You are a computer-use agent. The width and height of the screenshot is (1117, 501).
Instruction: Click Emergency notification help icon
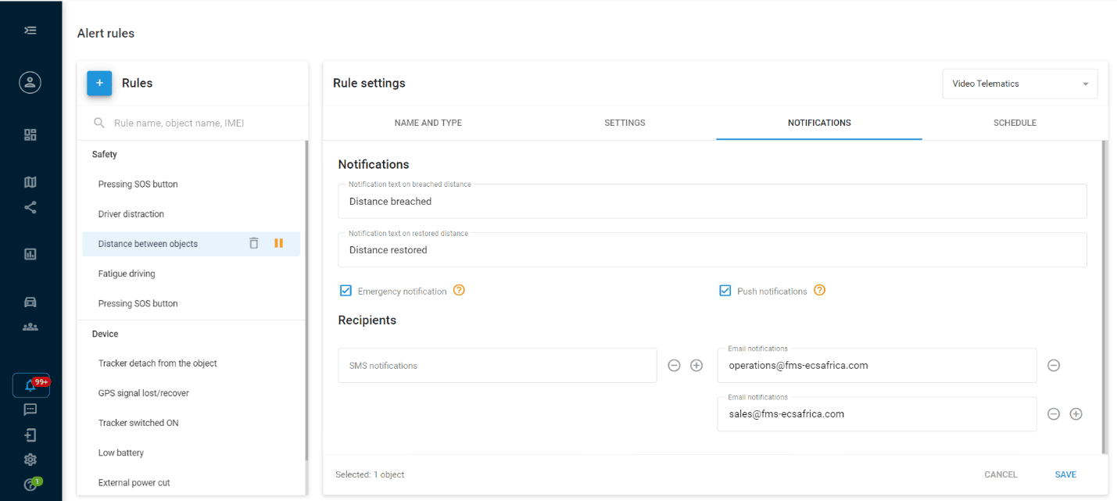(x=459, y=290)
